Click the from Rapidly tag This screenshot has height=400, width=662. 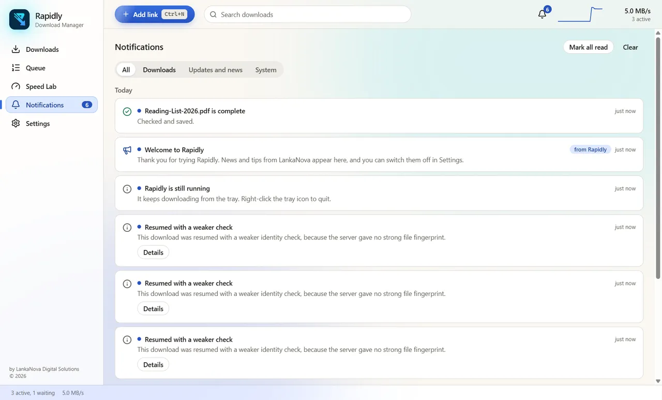(590, 150)
